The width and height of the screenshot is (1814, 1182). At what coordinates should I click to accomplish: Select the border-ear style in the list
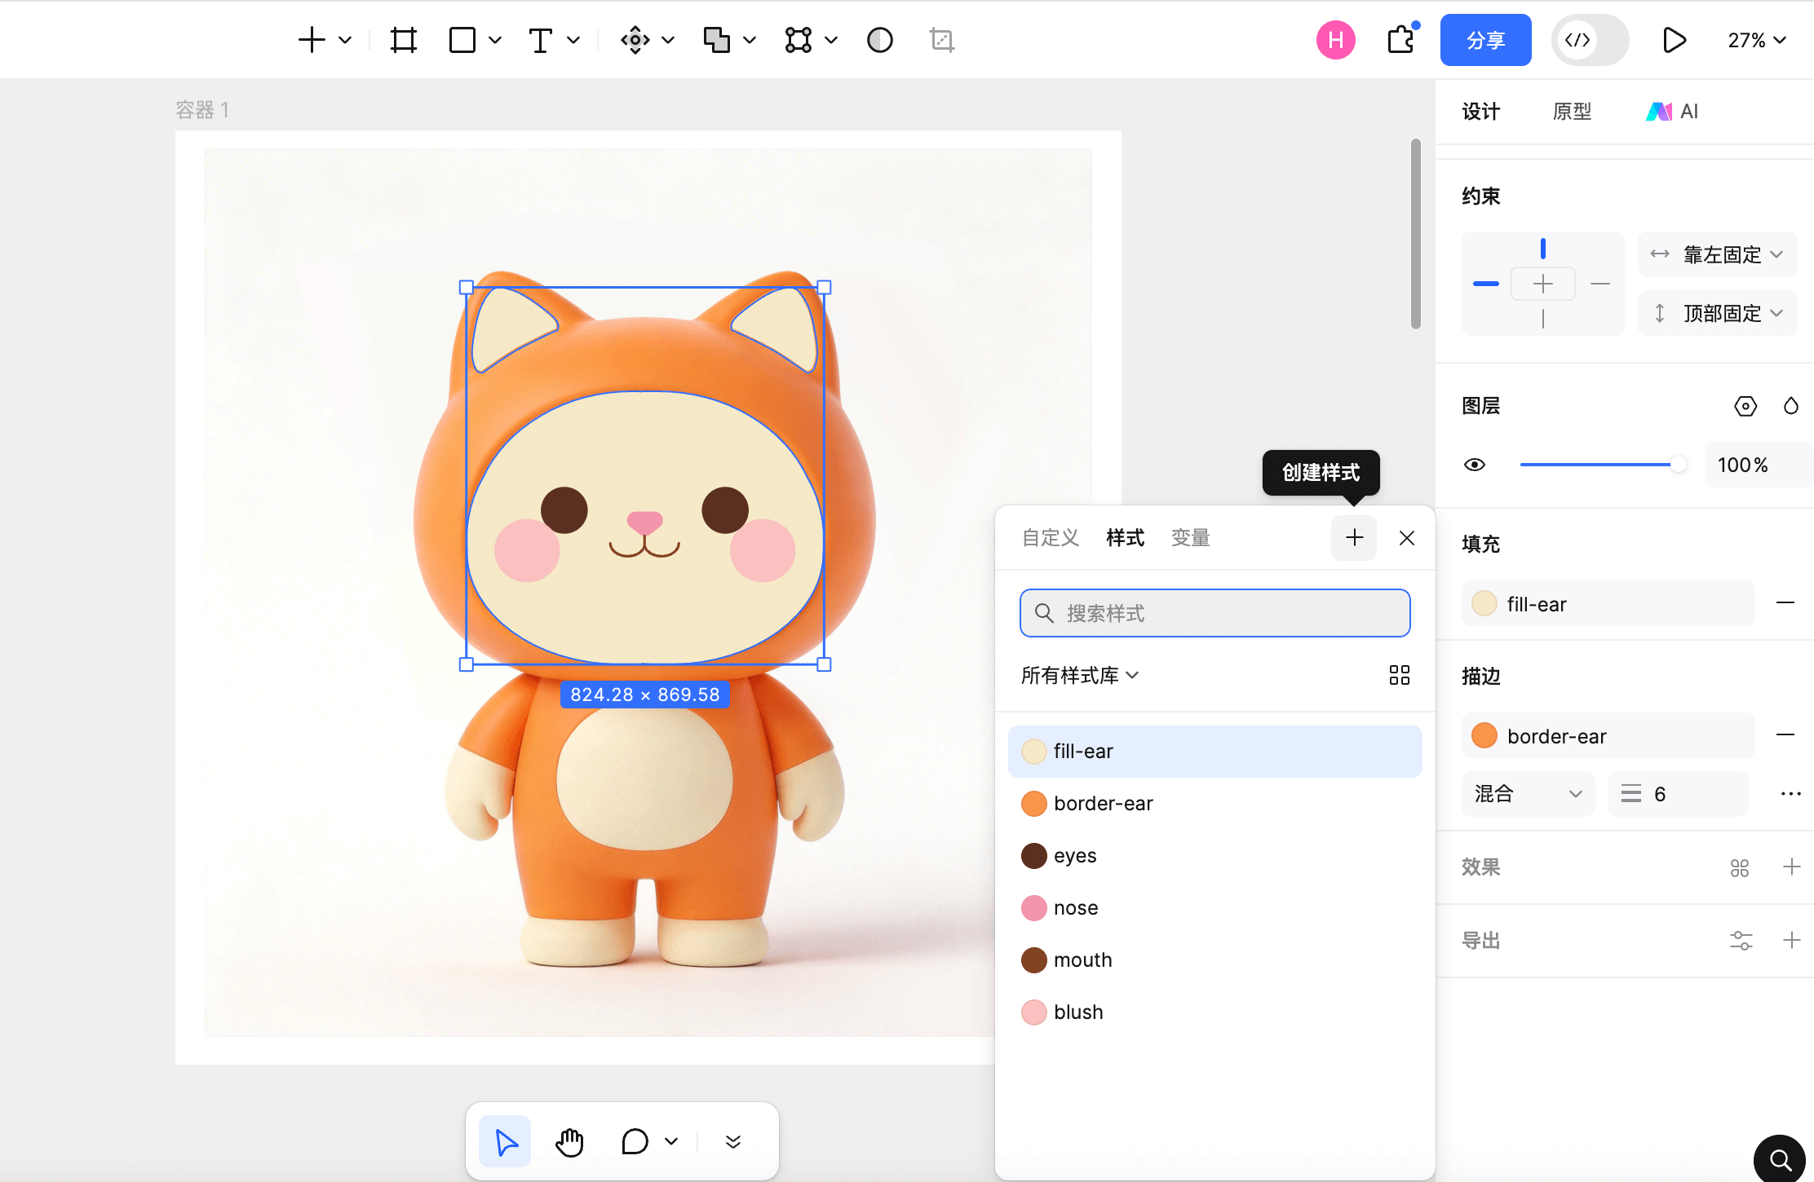(x=1103, y=804)
